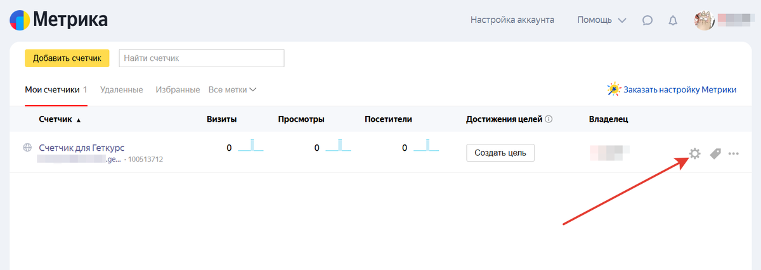
Task: Click the Достижения целей column header
Action: click(504, 119)
